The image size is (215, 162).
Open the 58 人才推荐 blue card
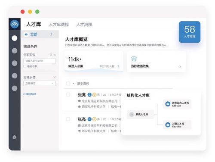pyautogui.click(x=190, y=32)
